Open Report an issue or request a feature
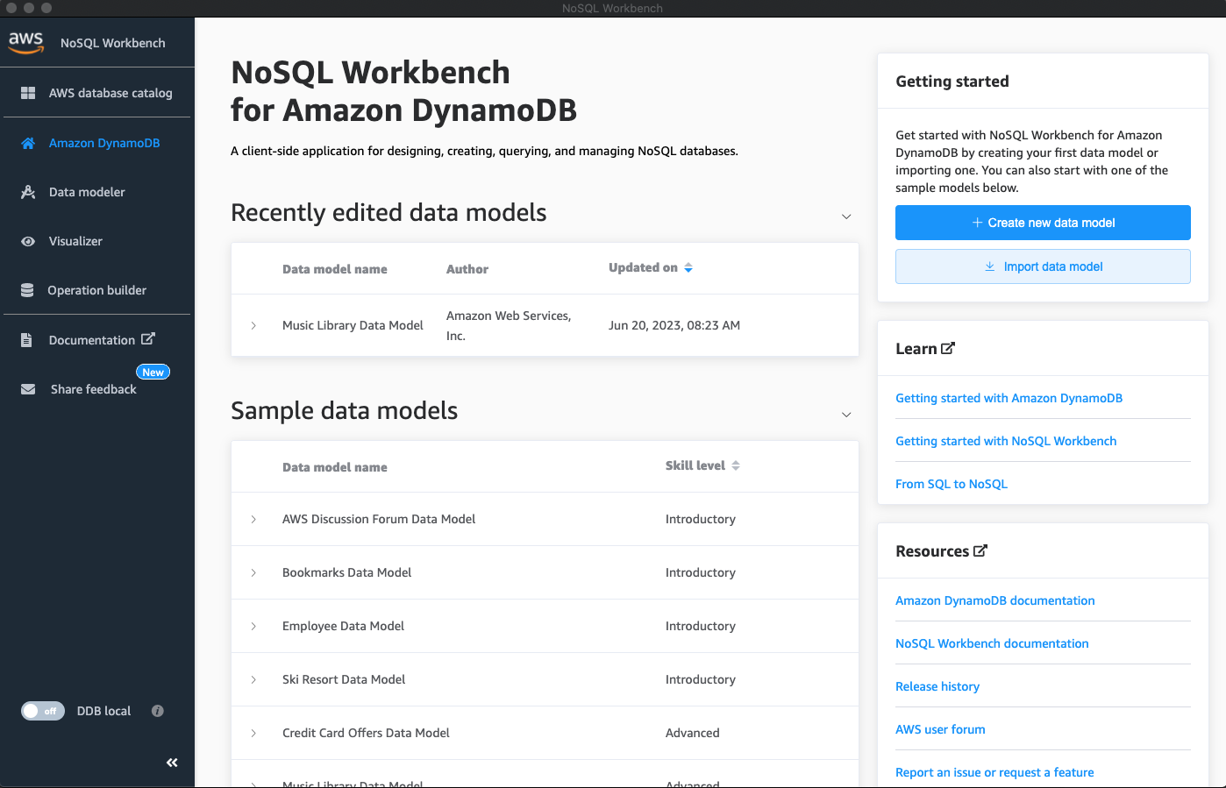This screenshot has width=1226, height=788. 994,772
